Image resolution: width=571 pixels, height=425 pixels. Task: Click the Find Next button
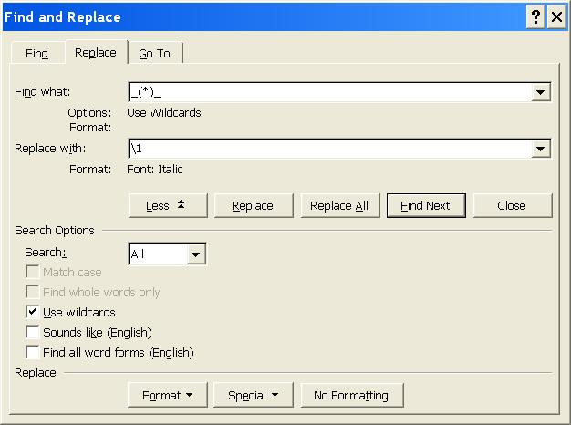click(x=425, y=205)
